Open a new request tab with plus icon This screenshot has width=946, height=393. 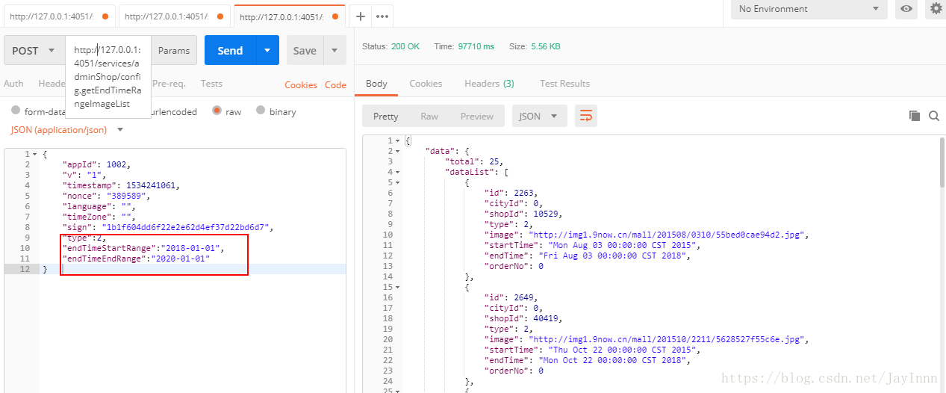pyautogui.click(x=361, y=16)
